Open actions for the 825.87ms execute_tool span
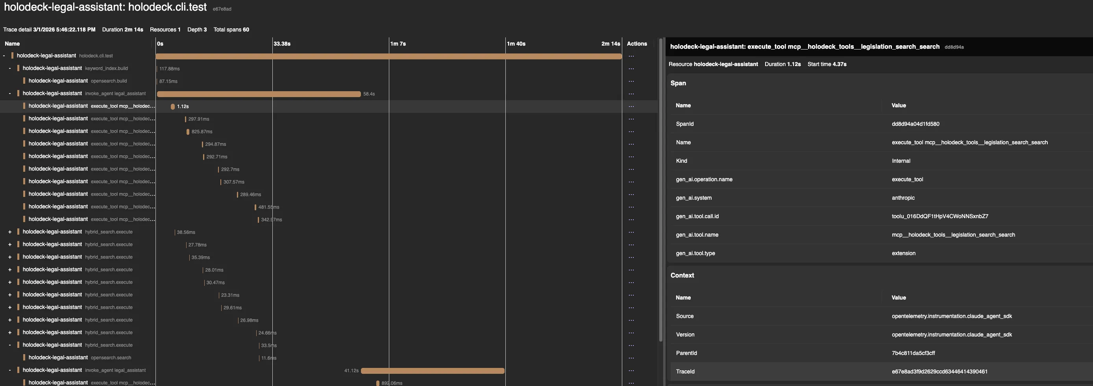This screenshot has width=1093, height=386. coord(631,131)
